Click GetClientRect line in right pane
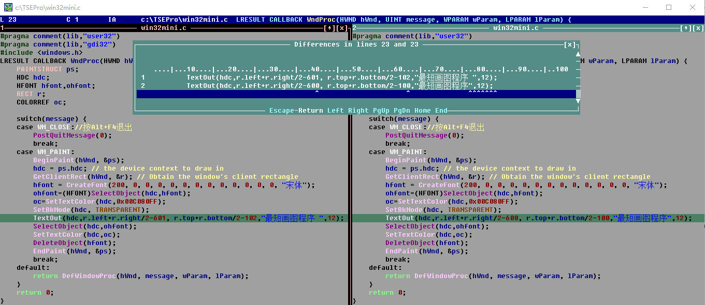Screen dimensions: 705x305 click(x=518, y=177)
